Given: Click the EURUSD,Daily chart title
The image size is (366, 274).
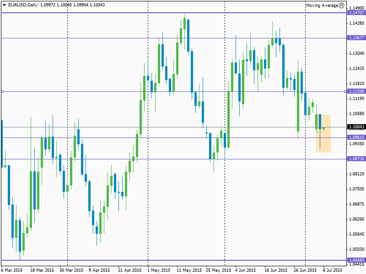Looking at the screenshot, I should 23,5.
